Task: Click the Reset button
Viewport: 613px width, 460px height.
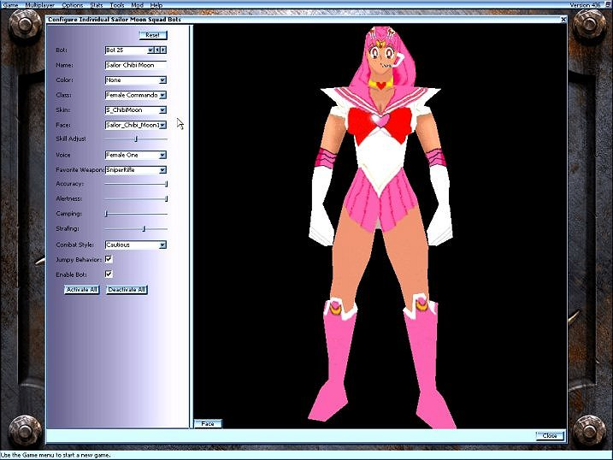Action: (x=153, y=35)
